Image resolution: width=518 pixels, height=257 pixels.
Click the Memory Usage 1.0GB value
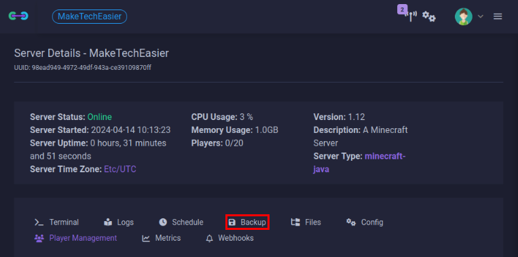pyautogui.click(x=267, y=130)
